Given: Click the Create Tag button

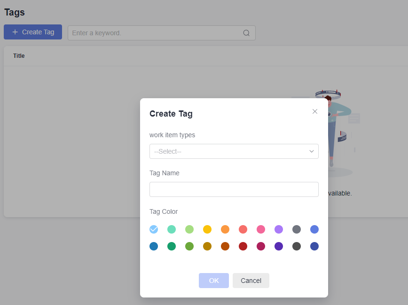Looking at the screenshot, I should point(33,32).
